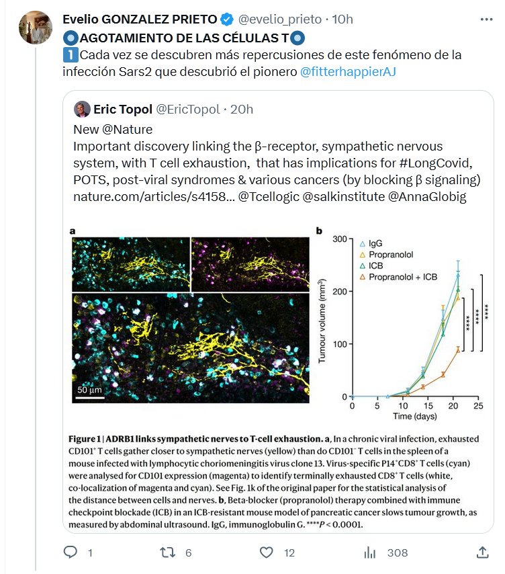
Task: Click the 308 views count
Action: point(398,552)
